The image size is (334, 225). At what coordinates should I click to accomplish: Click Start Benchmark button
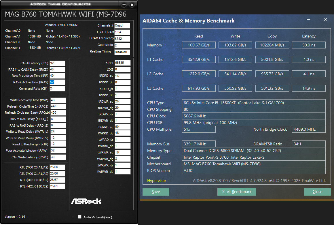pos(237,192)
